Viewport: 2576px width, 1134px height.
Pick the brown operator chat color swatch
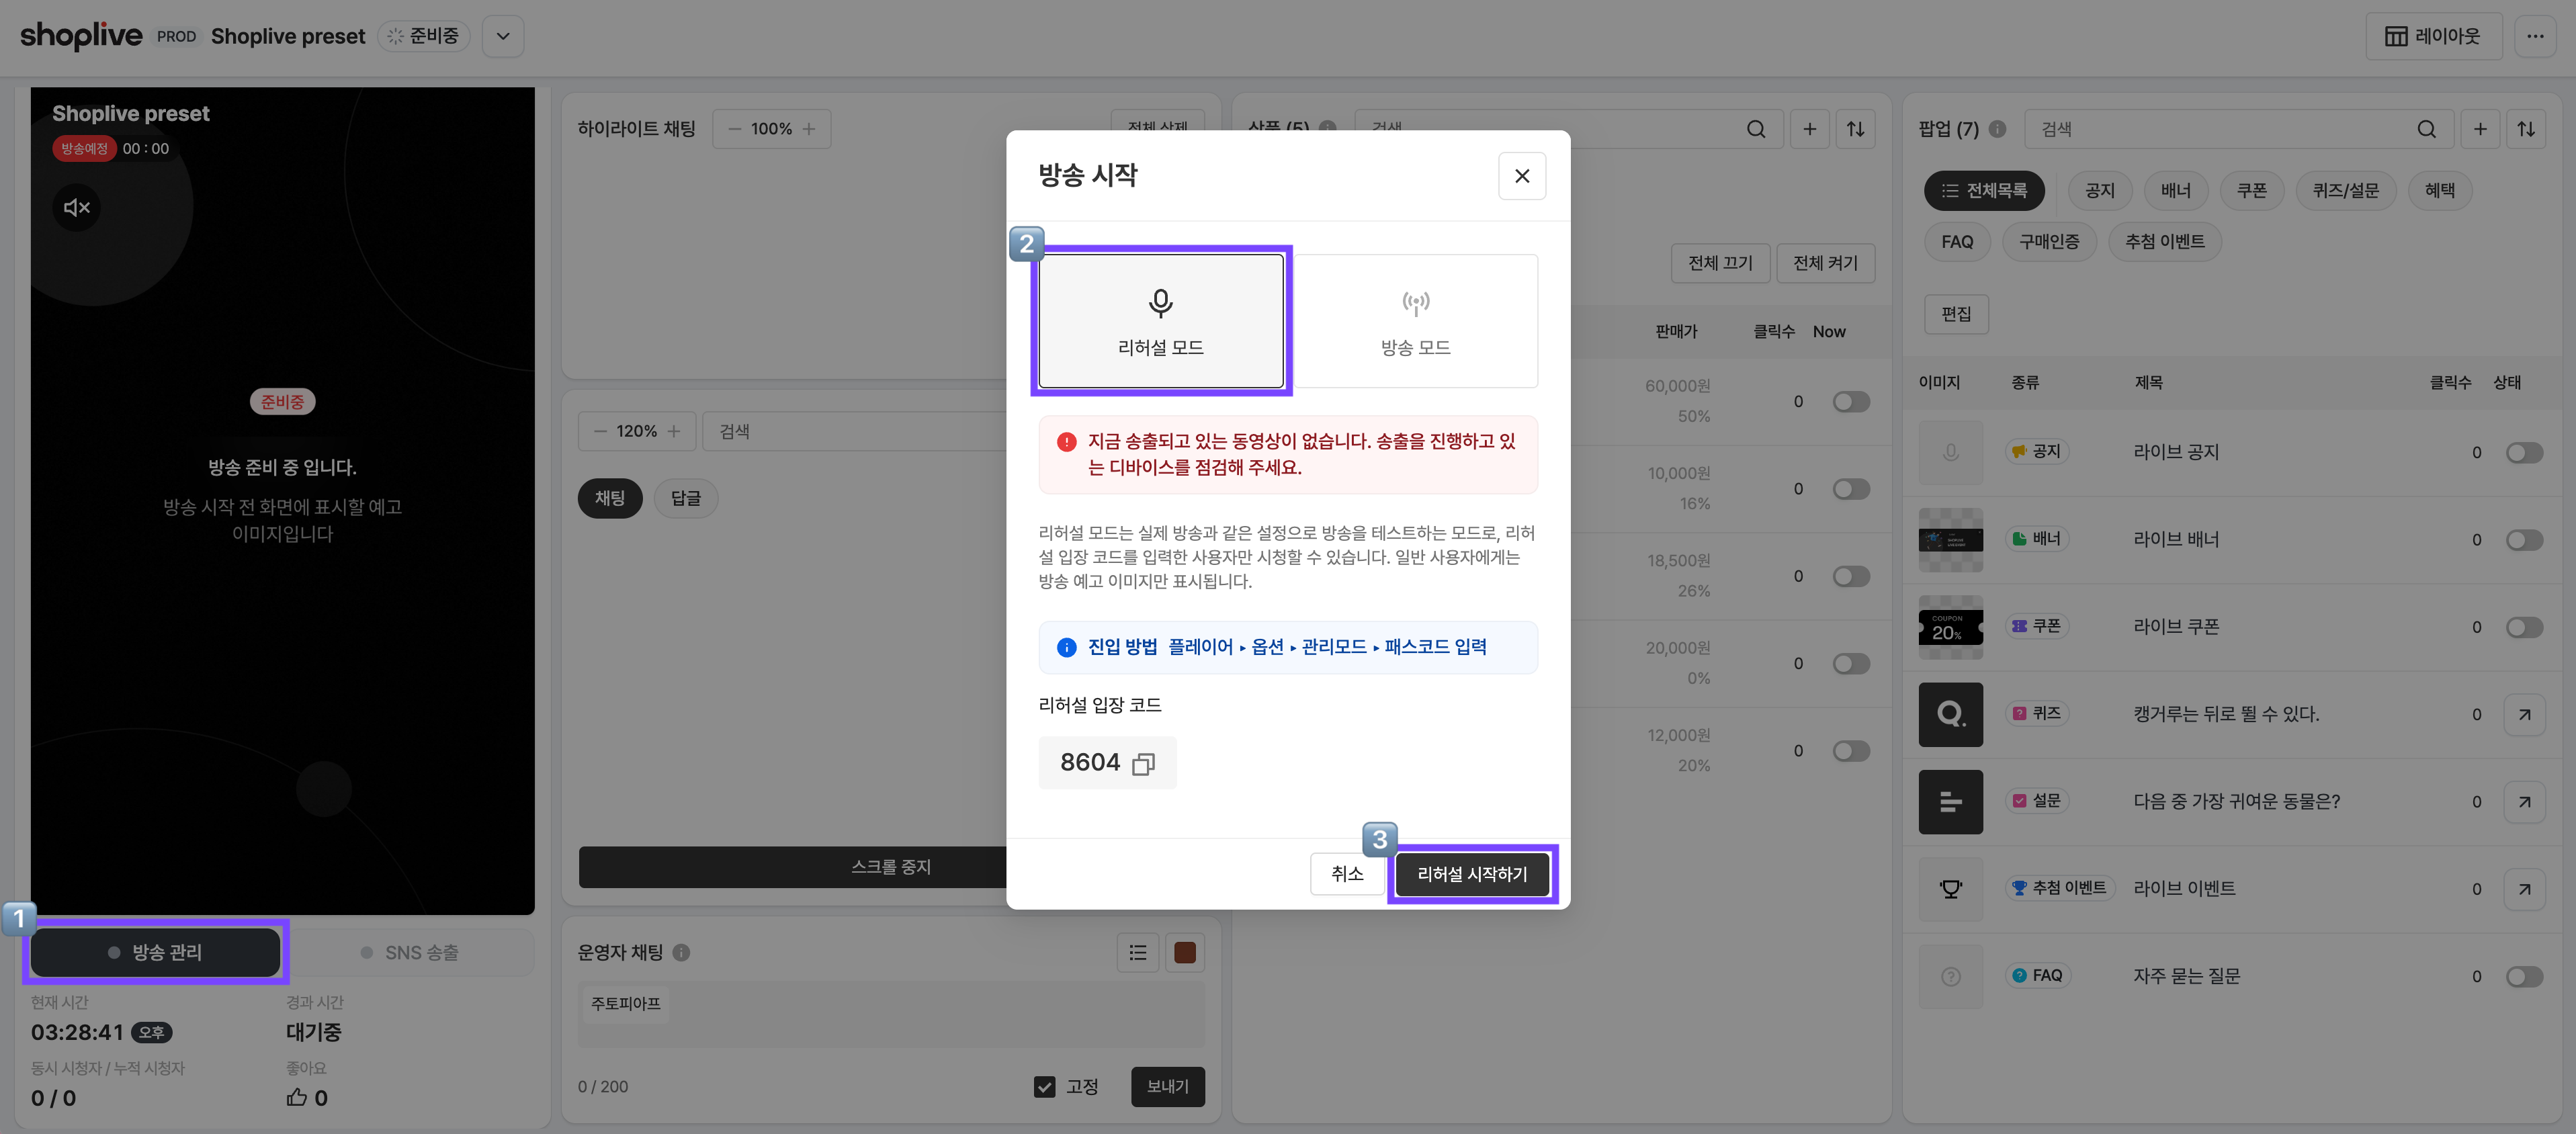click(1184, 952)
